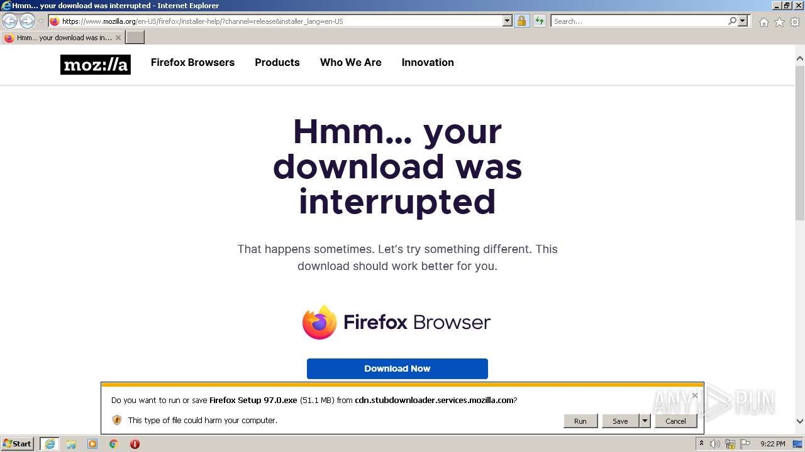805x452 pixels.
Task: Click the volume speaker tray icon
Action: (x=715, y=444)
